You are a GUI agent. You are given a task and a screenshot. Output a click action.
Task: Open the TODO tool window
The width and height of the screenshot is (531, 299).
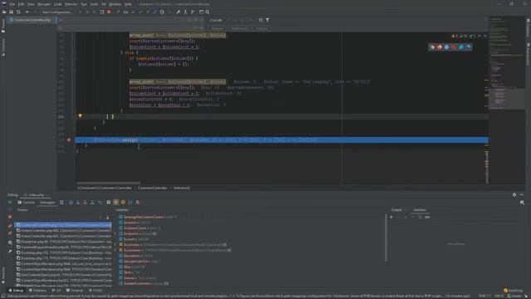click(95, 291)
